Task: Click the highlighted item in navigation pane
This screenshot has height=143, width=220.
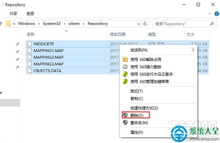Action: pos(10,103)
